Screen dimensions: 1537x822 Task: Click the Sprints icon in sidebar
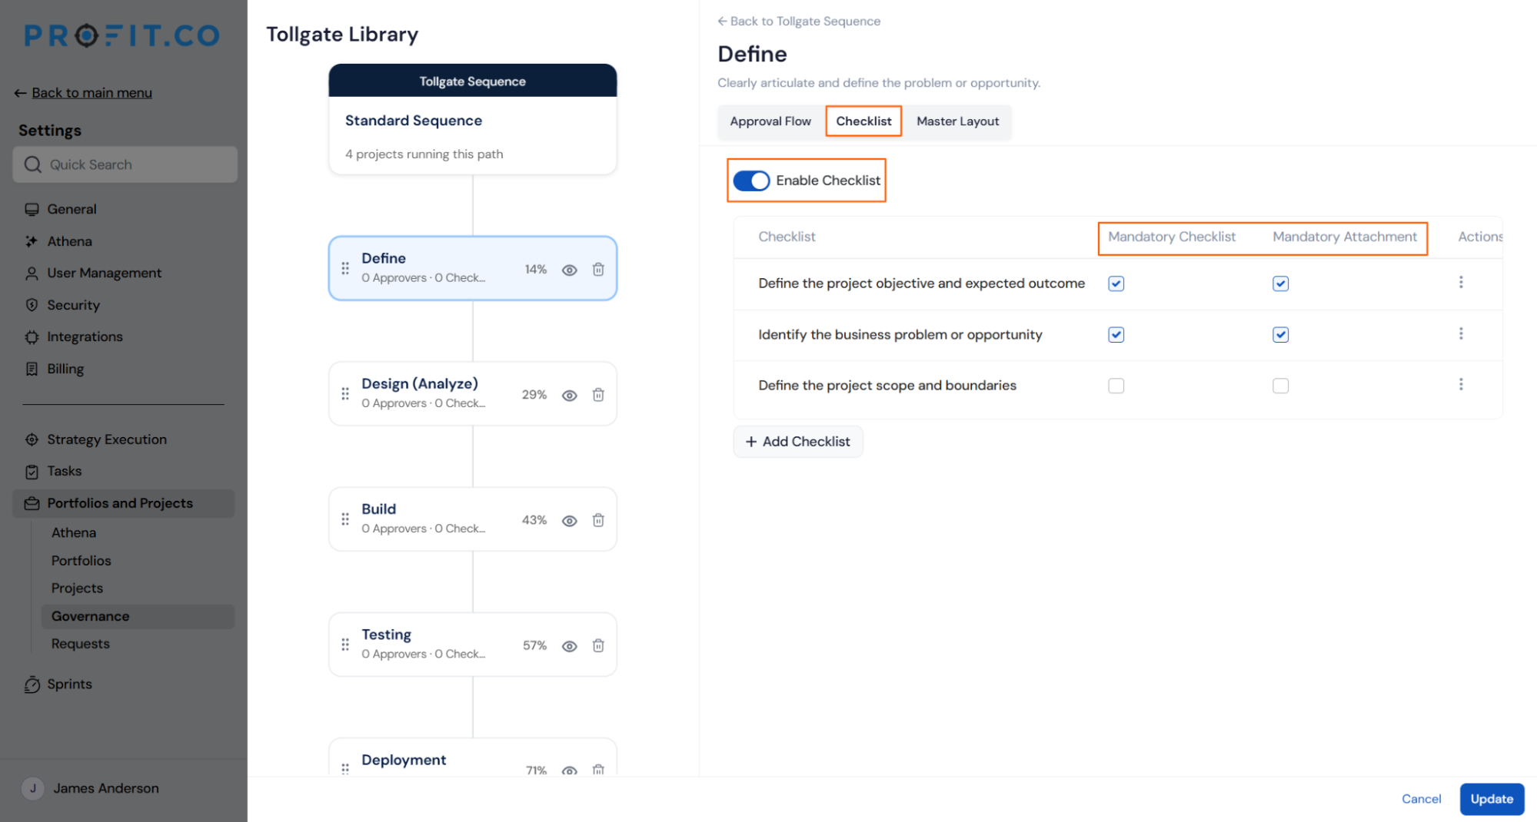click(x=32, y=684)
